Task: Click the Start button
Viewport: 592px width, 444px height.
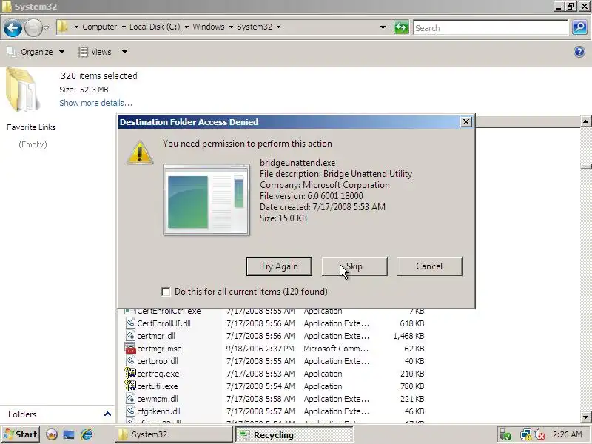Action: (x=21, y=434)
